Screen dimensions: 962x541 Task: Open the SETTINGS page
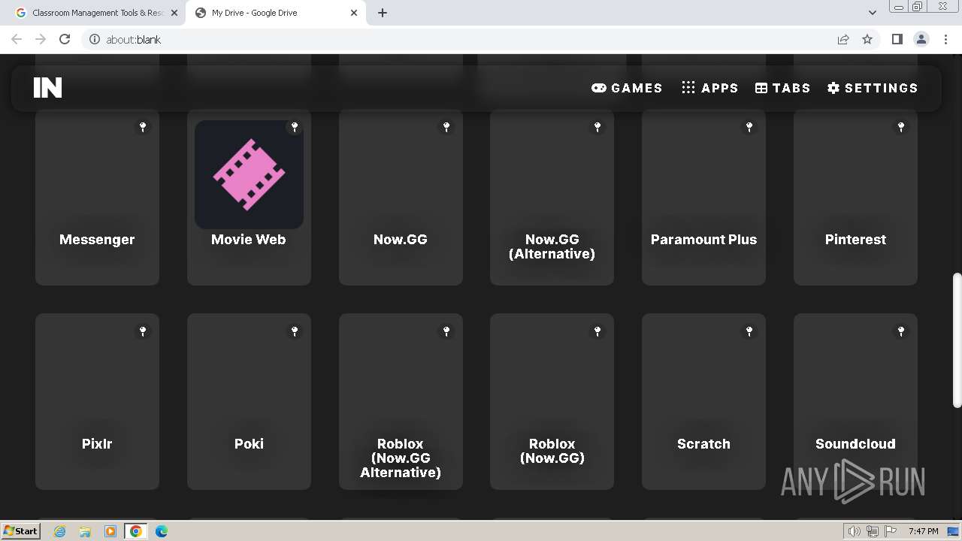873,88
